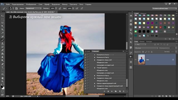Viewport: 178px width, 100px height.
Task: Select the Pen tool
Action: click(x=3, y=64)
